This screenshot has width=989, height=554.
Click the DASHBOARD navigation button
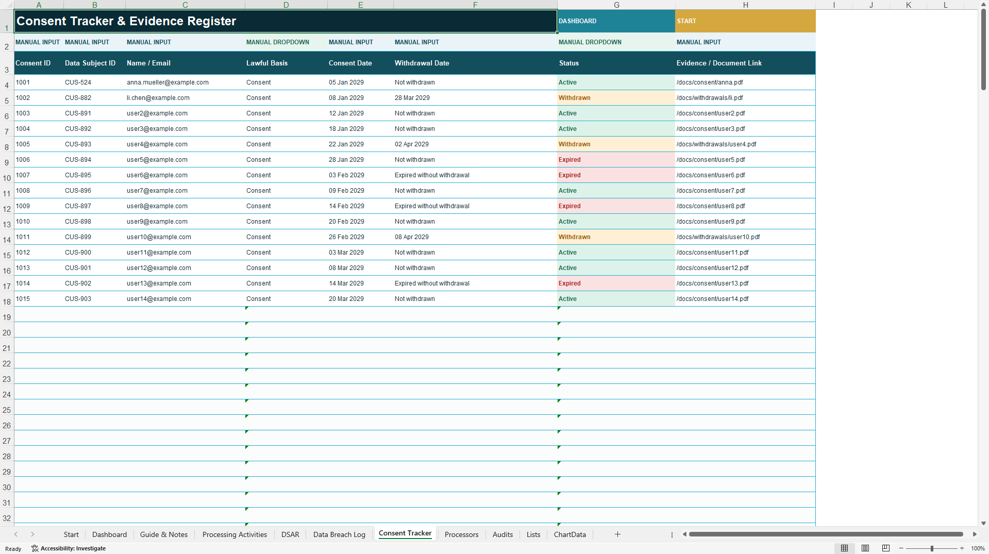pyautogui.click(x=616, y=21)
